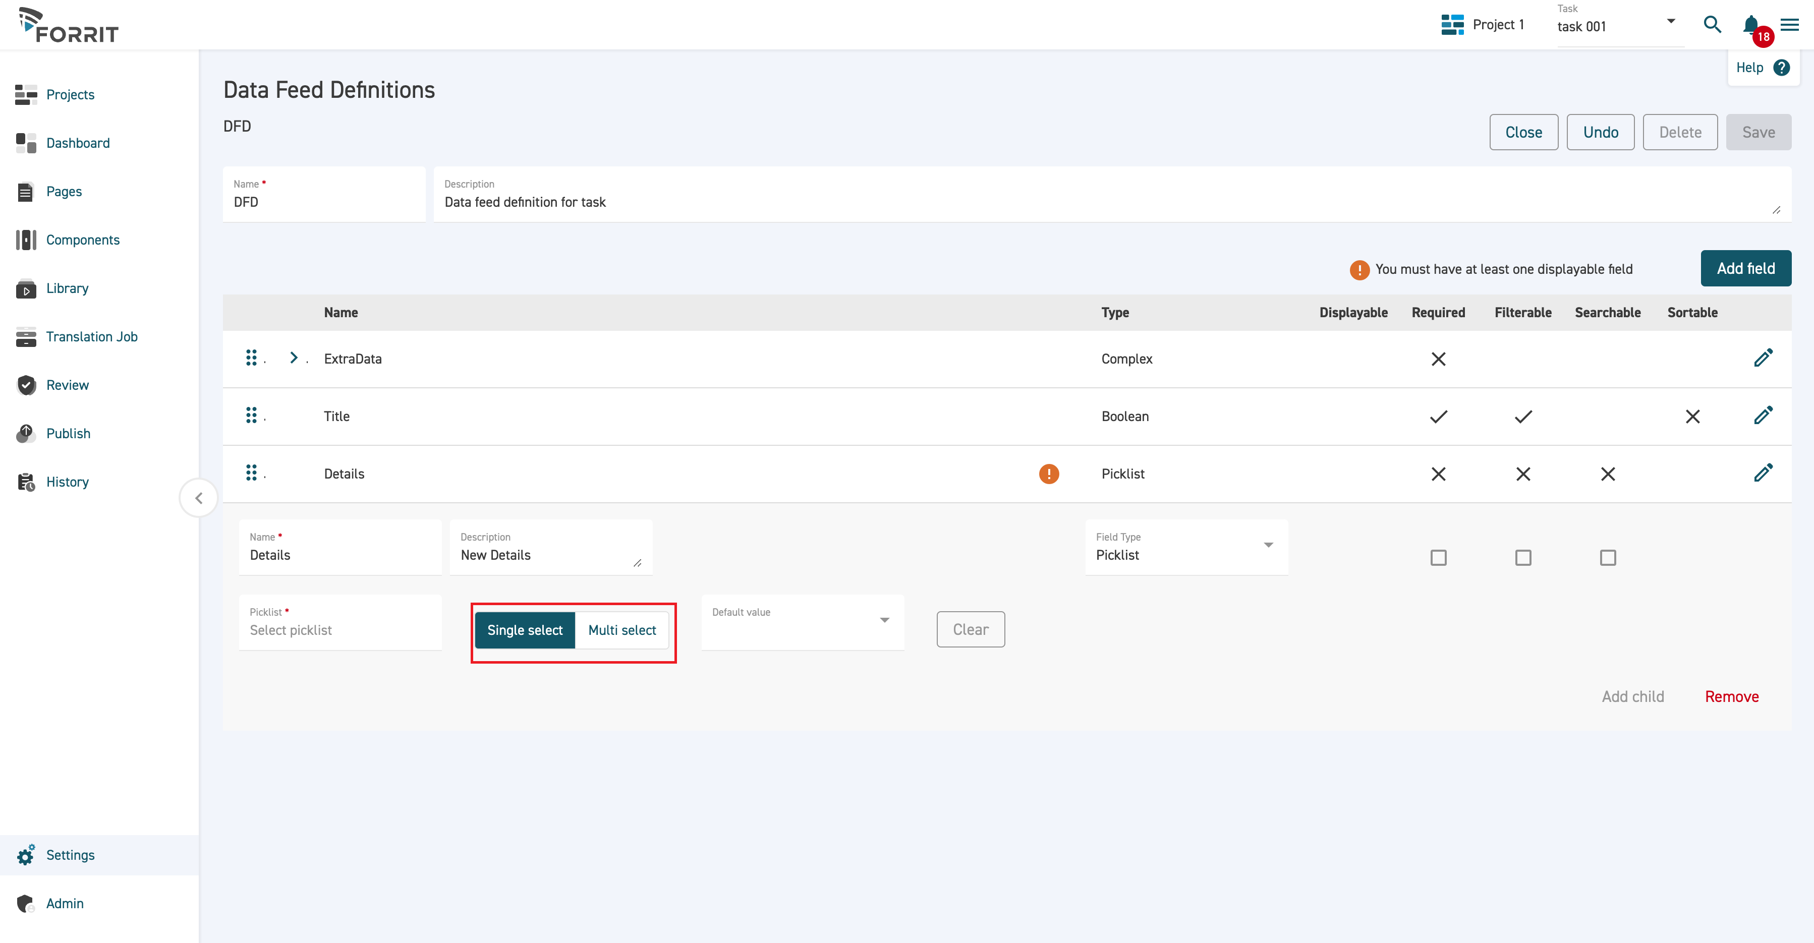The width and height of the screenshot is (1814, 943).
Task: Edit the Title field with pencil icon
Action: coord(1764,416)
